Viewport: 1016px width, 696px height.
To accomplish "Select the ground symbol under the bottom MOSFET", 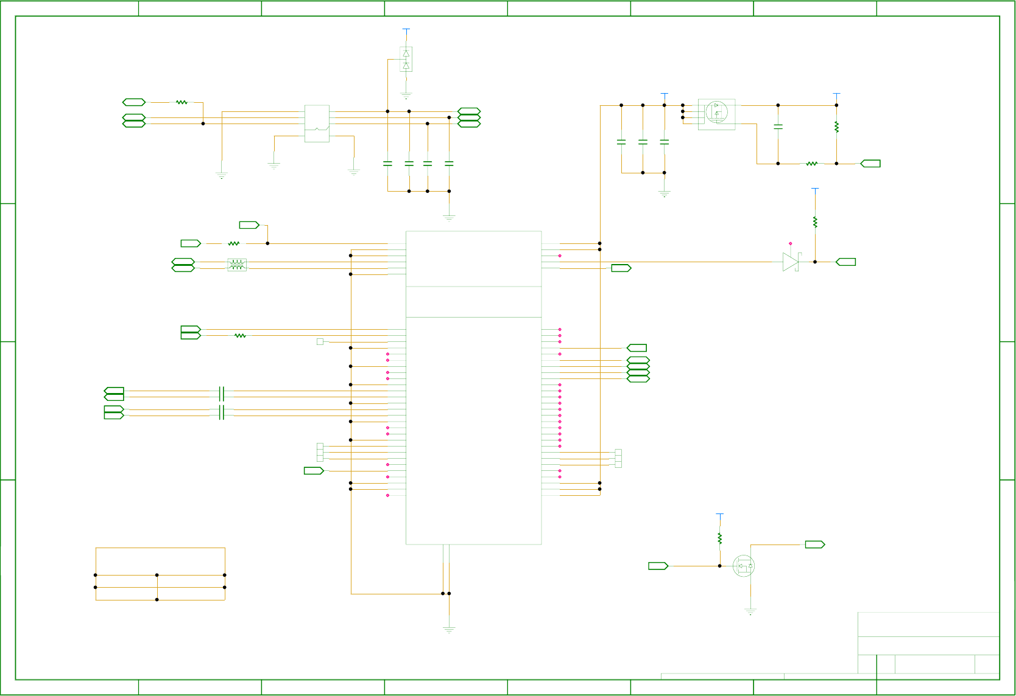I will click(x=750, y=611).
